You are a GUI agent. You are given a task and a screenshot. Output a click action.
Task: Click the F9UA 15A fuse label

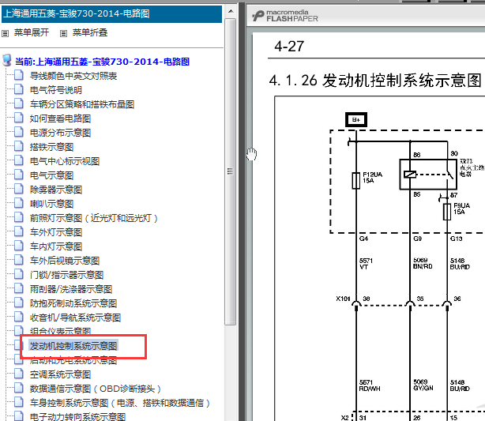coord(461,209)
